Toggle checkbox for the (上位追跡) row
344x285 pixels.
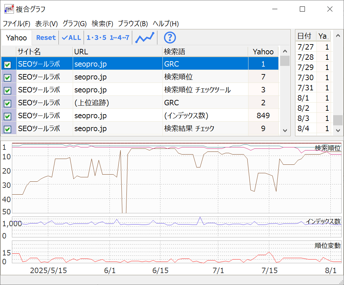coord(7,103)
